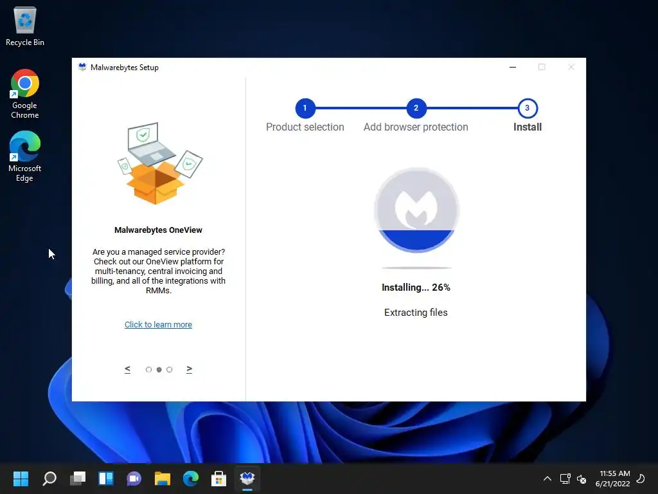Launch Microsoft Edge from the taskbar
Image resolution: width=658 pixels, height=494 pixels.
click(x=190, y=479)
